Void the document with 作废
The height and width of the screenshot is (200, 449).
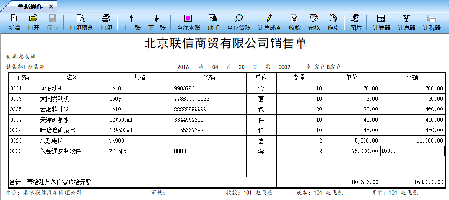click(x=333, y=22)
